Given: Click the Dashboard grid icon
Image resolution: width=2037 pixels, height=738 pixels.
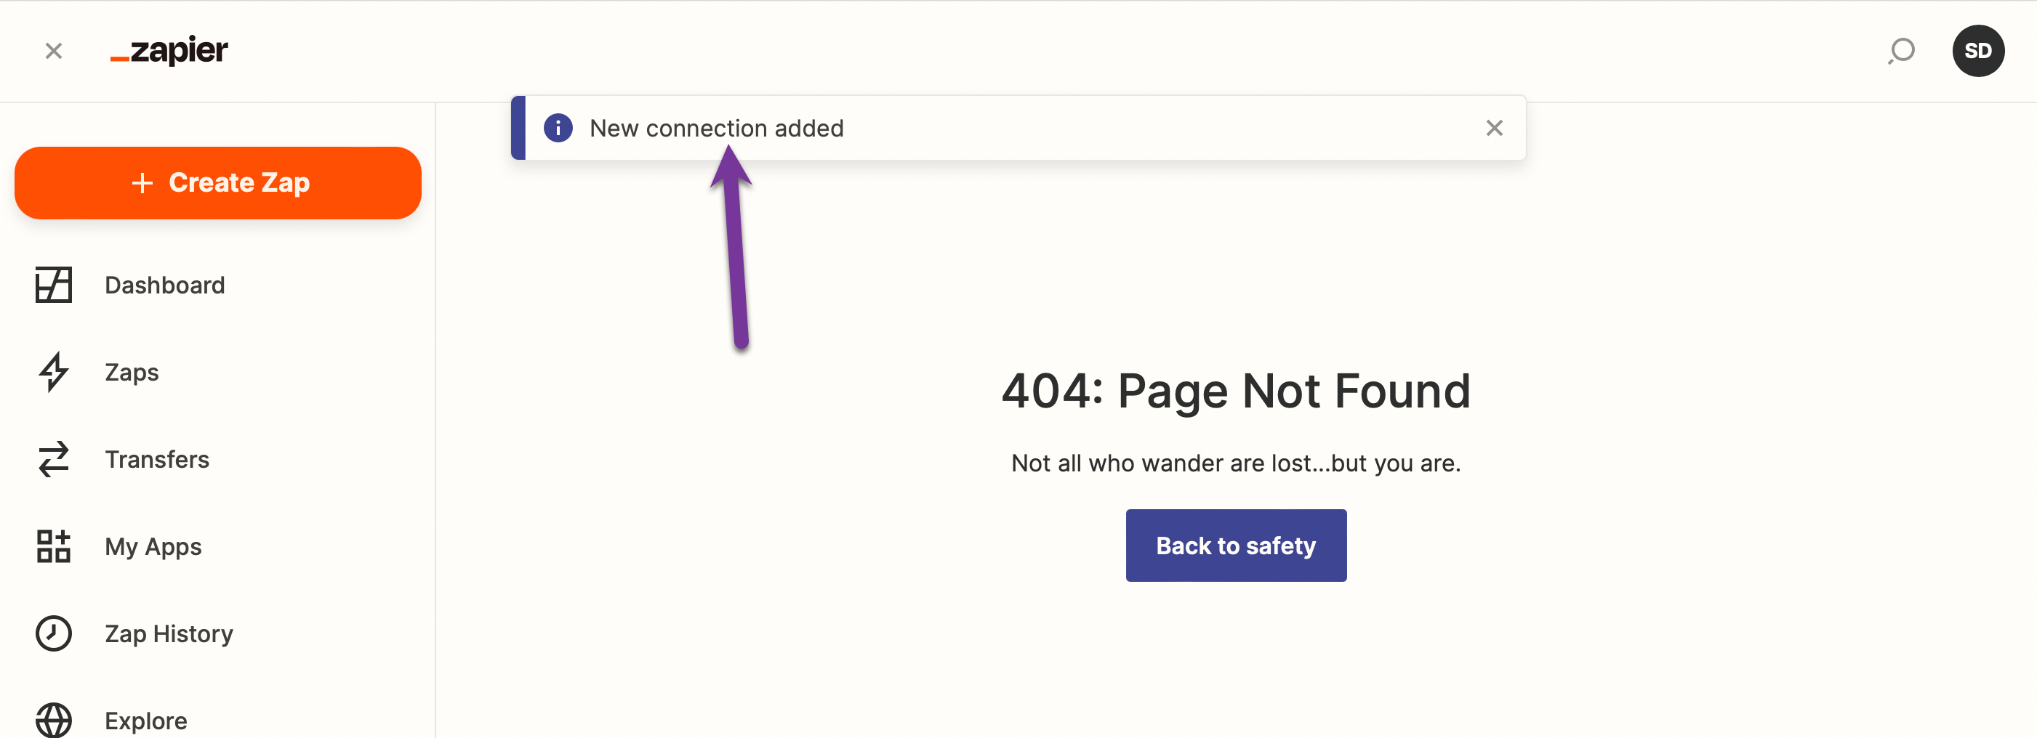Looking at the screenshot, I should pos(54,285).
